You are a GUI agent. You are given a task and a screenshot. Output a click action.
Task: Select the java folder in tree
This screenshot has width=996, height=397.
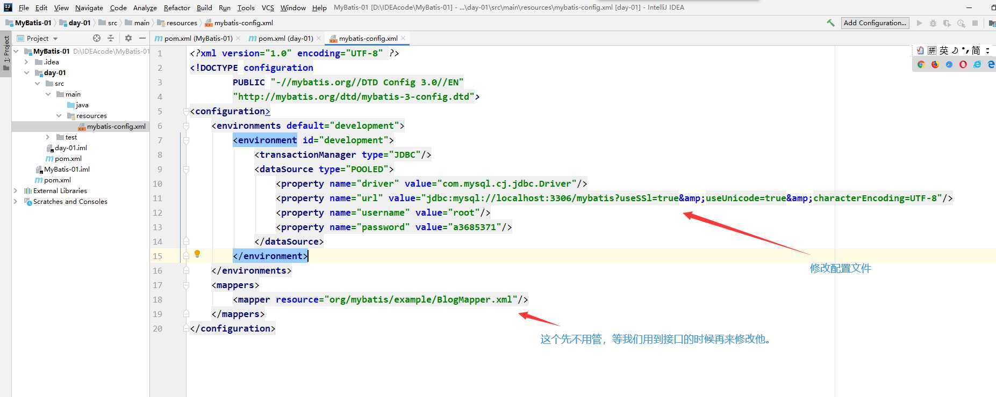click(77, 105)
